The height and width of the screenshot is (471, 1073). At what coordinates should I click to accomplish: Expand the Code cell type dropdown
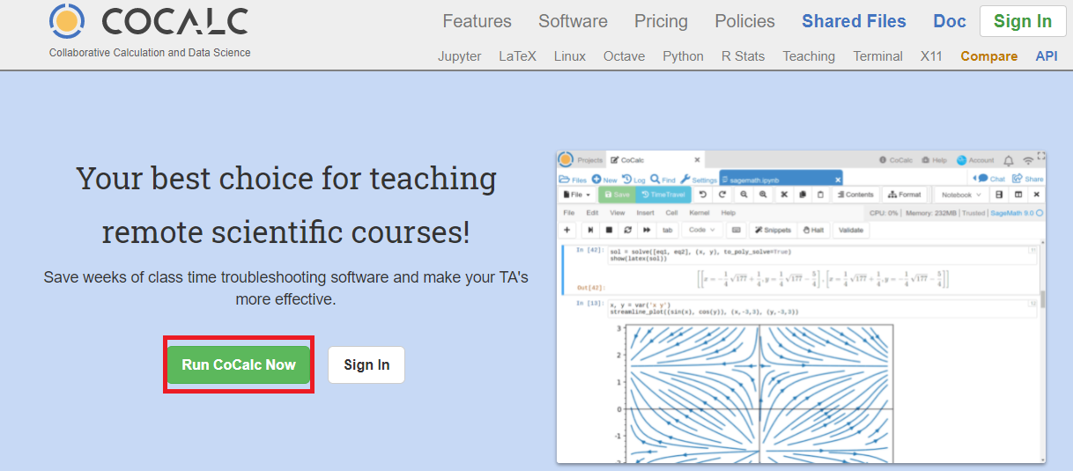coord(702,230)
